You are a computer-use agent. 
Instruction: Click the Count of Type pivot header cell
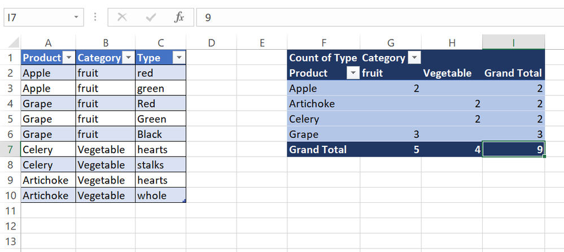point(322,58)
